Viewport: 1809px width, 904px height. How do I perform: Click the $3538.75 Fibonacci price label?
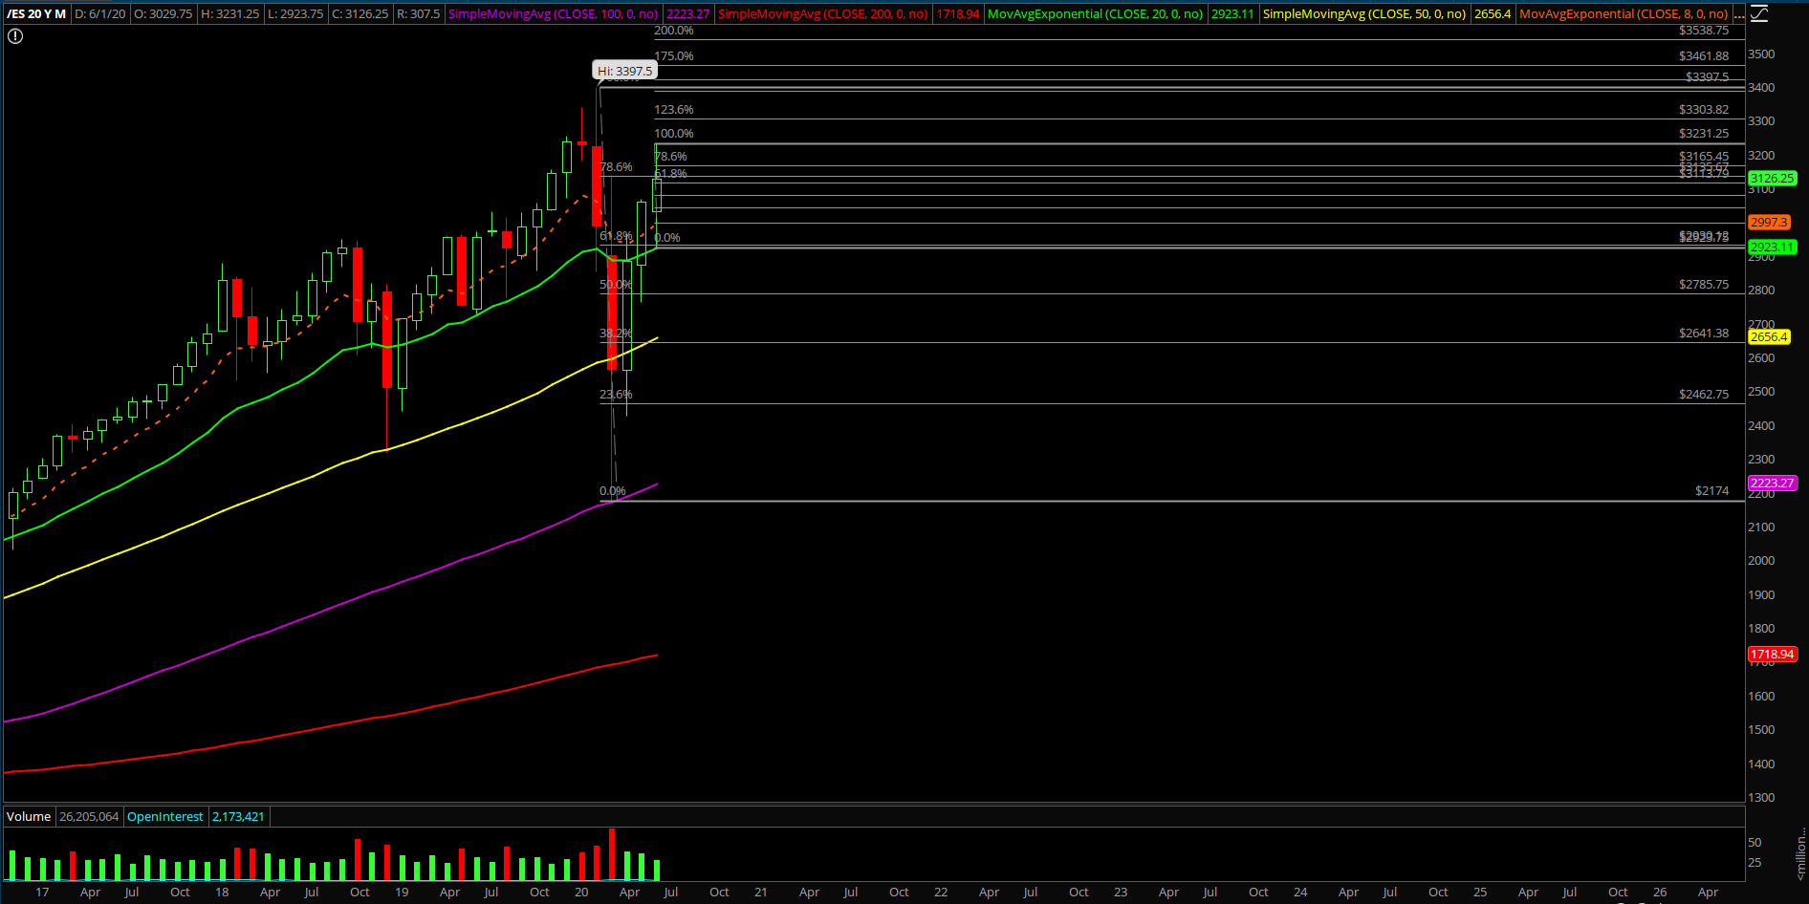(x=1704, y=31)
